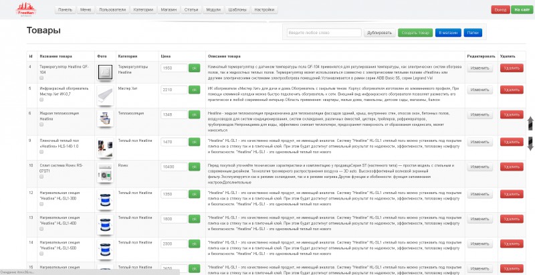Click the blue Папки button
The height and width of the screenshot is (275, 535).
[473, 33]
